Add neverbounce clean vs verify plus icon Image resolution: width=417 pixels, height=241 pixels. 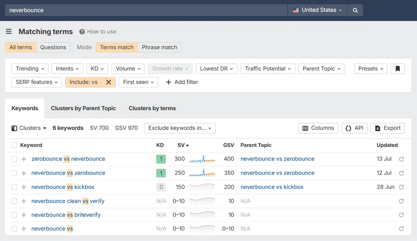tap(24, 201)
